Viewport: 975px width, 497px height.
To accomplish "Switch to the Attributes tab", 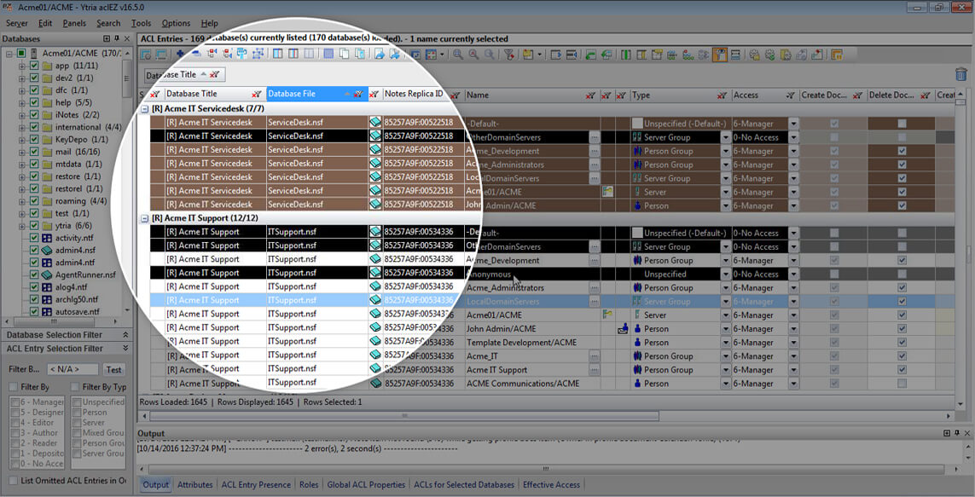I will click(195, 484).
